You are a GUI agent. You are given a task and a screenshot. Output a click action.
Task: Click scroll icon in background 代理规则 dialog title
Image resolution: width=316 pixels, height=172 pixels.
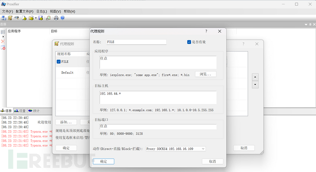point(57,44)
